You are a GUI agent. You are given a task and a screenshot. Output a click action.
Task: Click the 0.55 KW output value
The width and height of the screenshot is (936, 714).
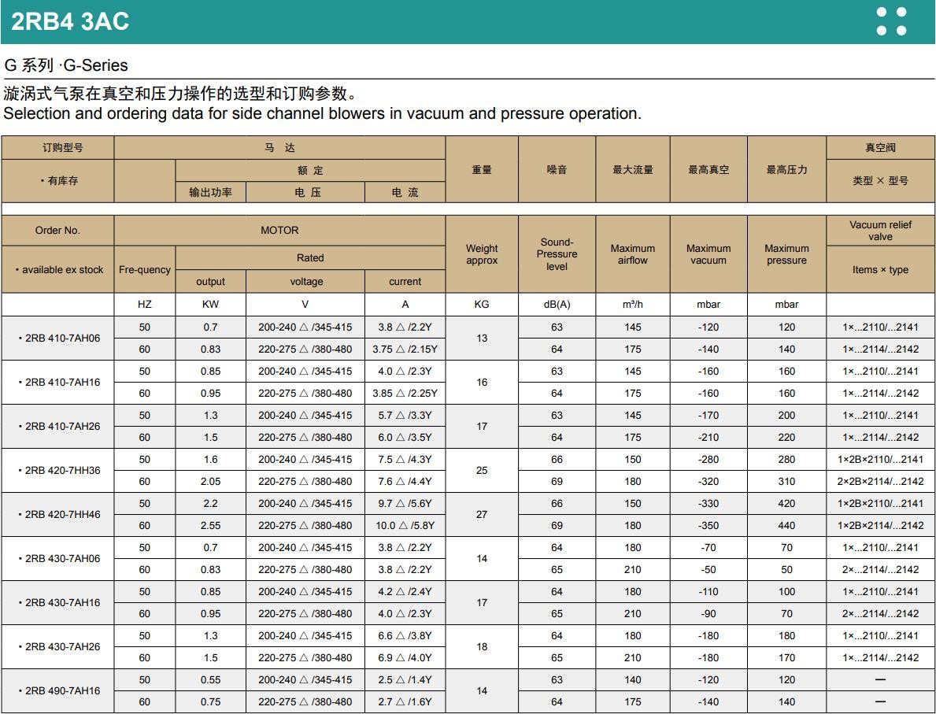pyautogui.click(x=211, y=680)
